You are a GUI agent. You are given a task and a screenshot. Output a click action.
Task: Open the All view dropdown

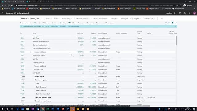36,23
